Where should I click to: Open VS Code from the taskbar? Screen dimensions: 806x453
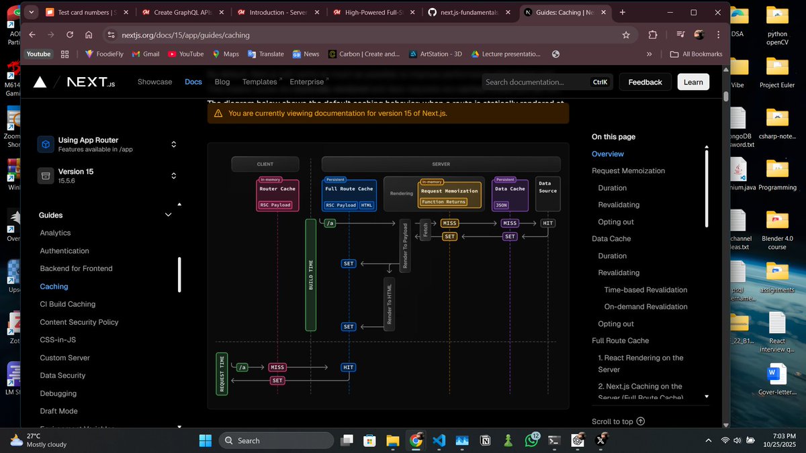[439, 441]
